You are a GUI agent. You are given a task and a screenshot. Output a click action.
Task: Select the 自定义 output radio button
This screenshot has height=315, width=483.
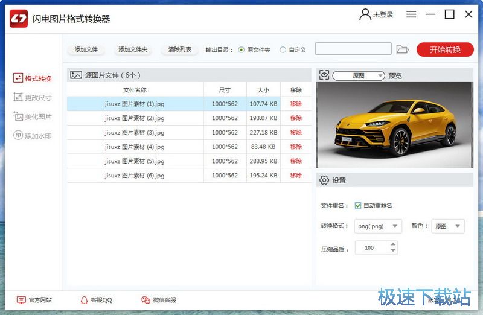[x=283, y=50]
